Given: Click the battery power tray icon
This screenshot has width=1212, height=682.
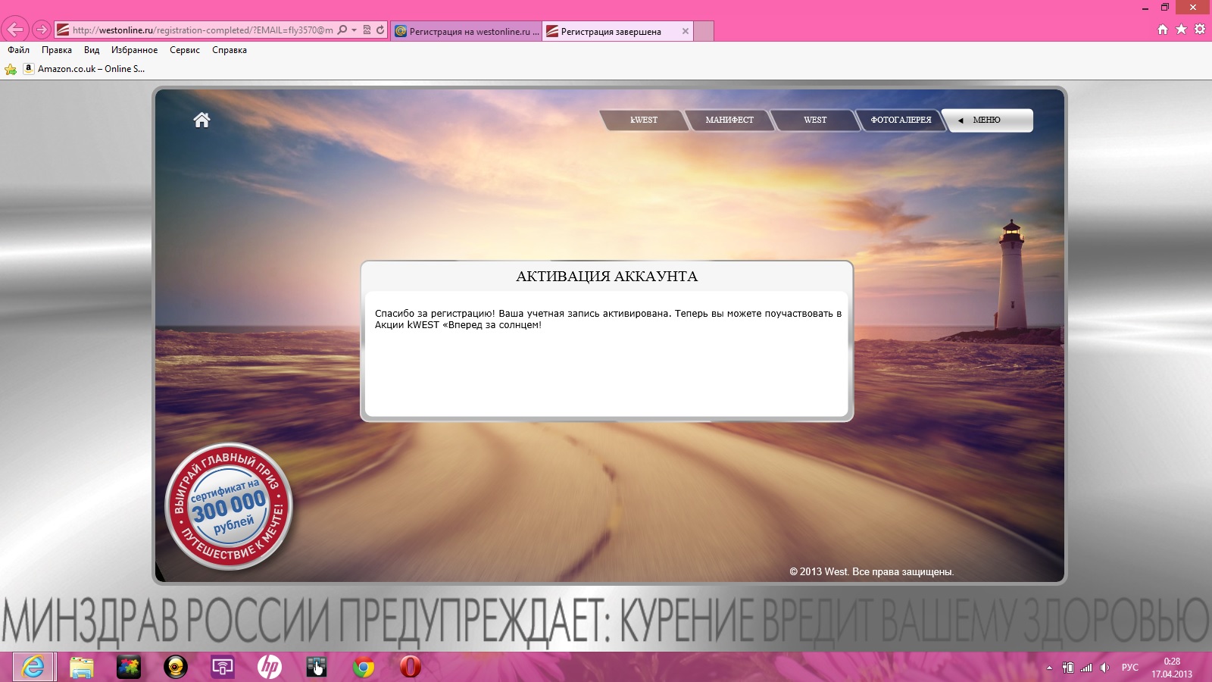Looking at the screenshot, I should pyautogui.click(x=1068, y=668).
